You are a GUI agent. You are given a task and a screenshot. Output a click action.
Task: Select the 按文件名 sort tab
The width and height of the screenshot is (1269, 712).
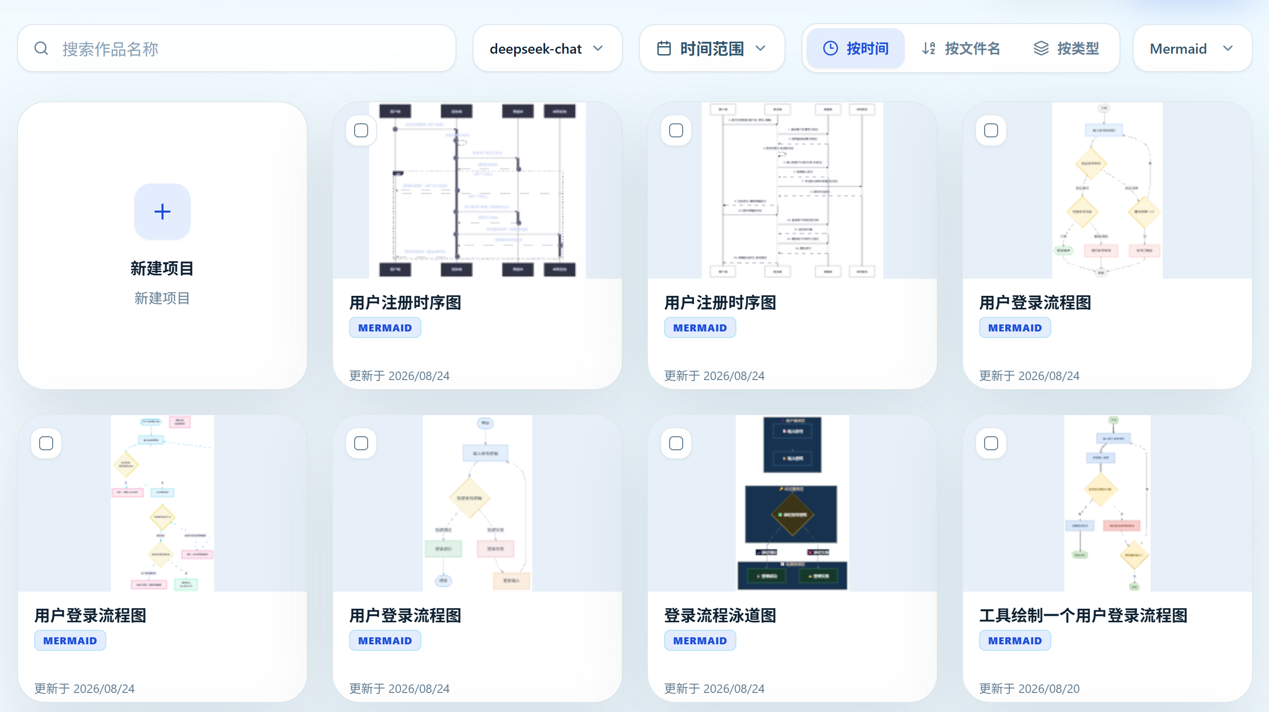tap(961, 48)
